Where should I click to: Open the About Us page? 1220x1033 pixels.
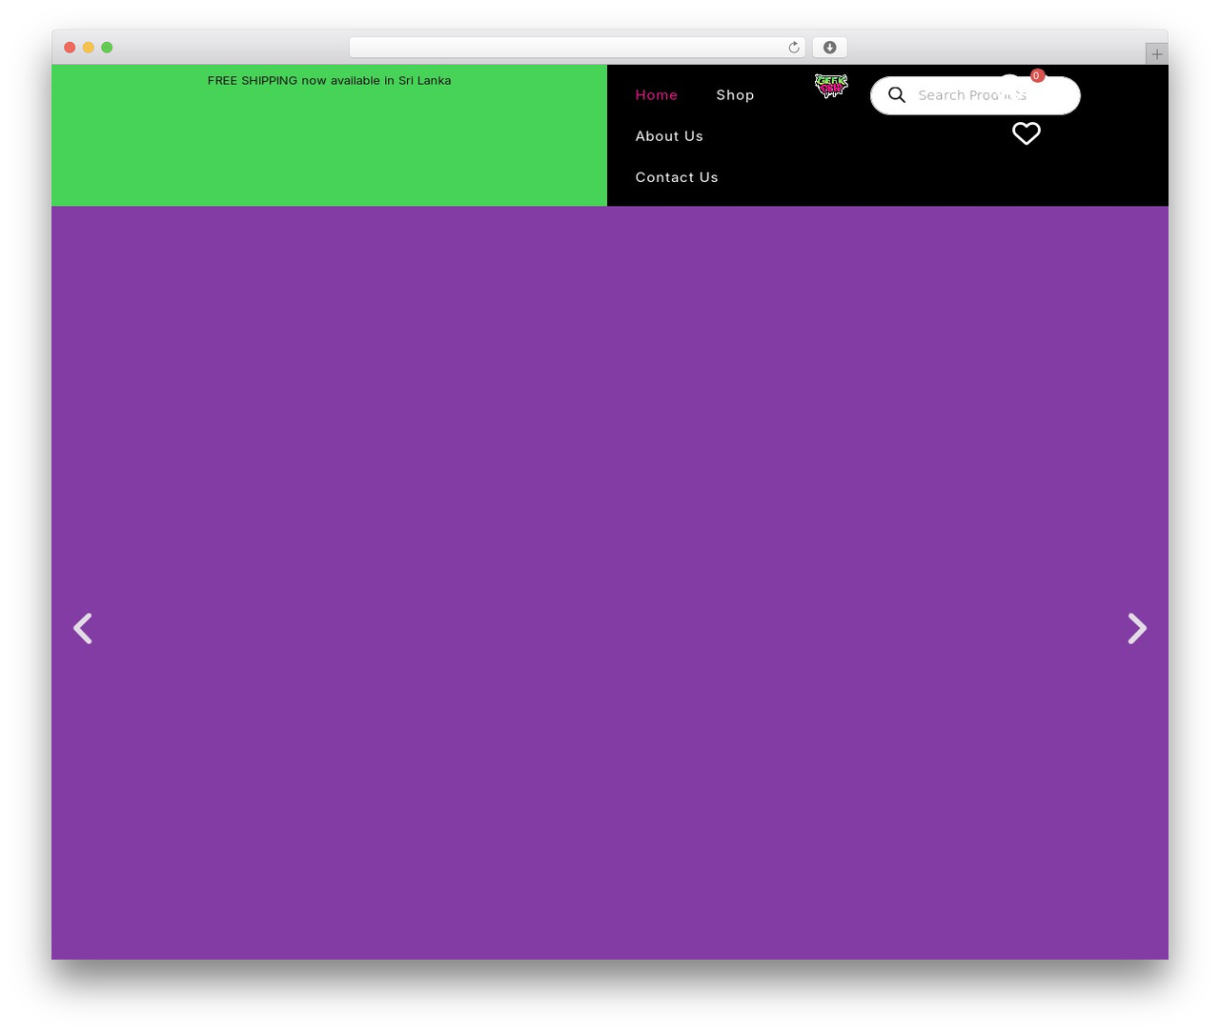(669, 136)
